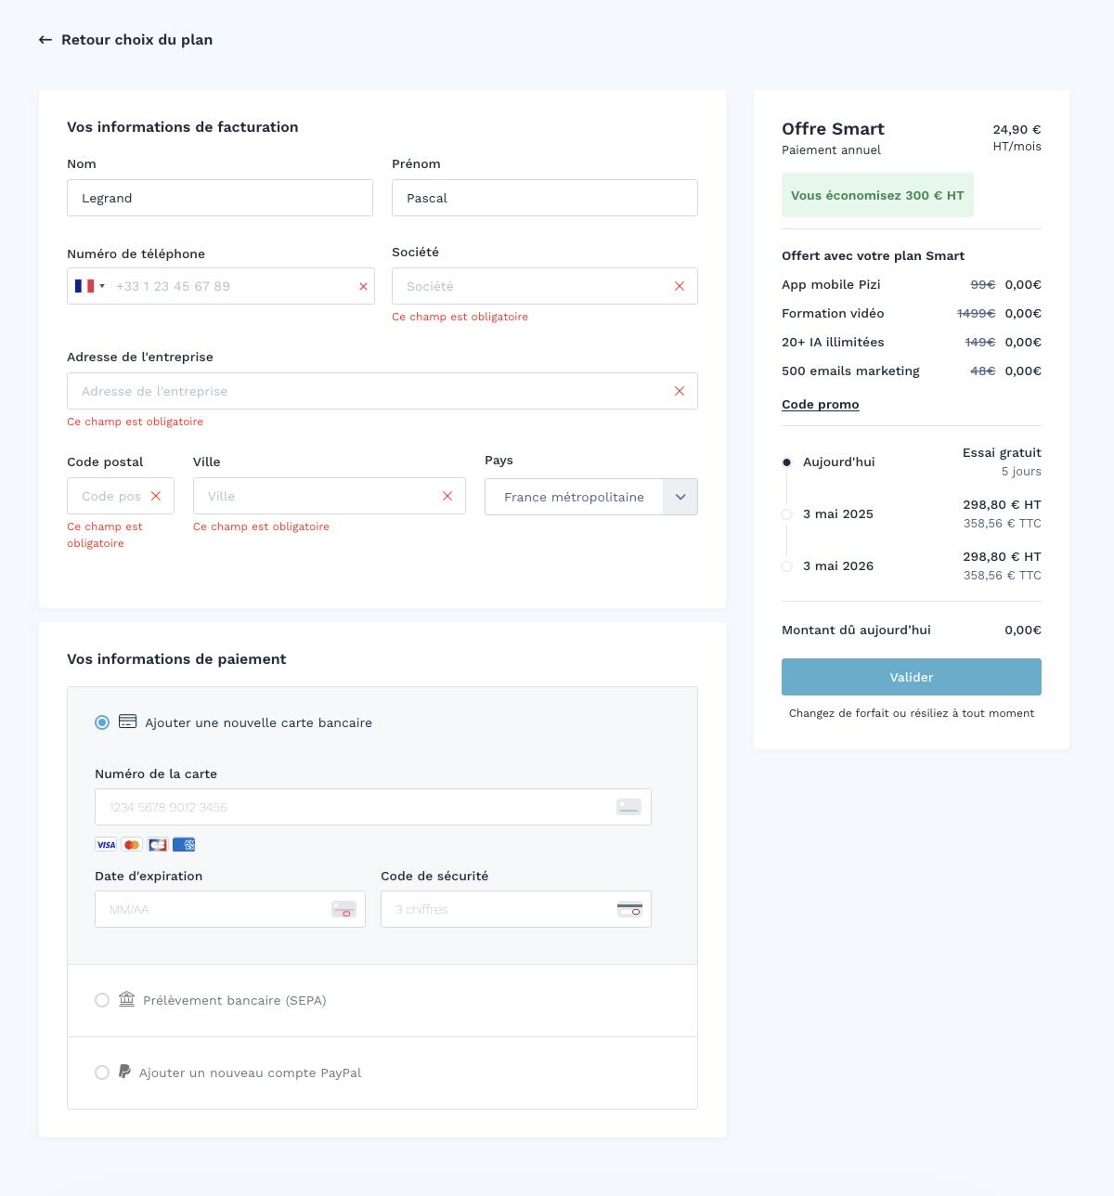This screenshot has width=1114, height=1196.
Task: Click the Code de sécurité input
Action: pyautogui.click(x=516, y=909)
